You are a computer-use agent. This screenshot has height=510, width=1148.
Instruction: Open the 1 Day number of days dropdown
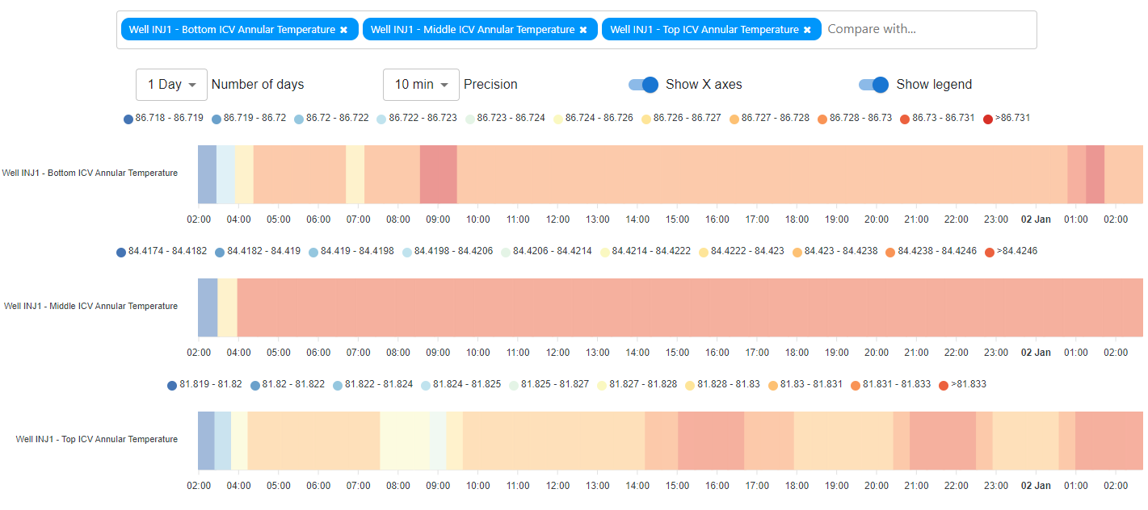click(x=171, y=84)
